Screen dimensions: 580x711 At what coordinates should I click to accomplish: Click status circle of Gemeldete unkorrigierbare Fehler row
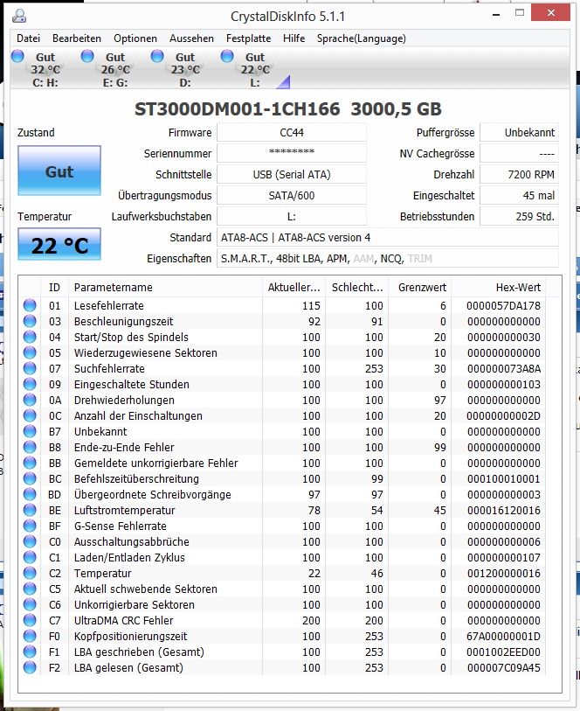pos(30,463)
